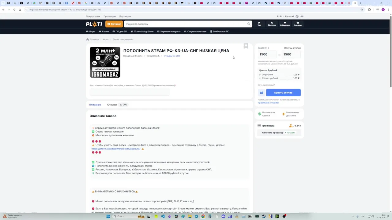This screenshot has width=392, height=220.
Task: Go to Главная breadcrumb
Action: tap(94, 39)
